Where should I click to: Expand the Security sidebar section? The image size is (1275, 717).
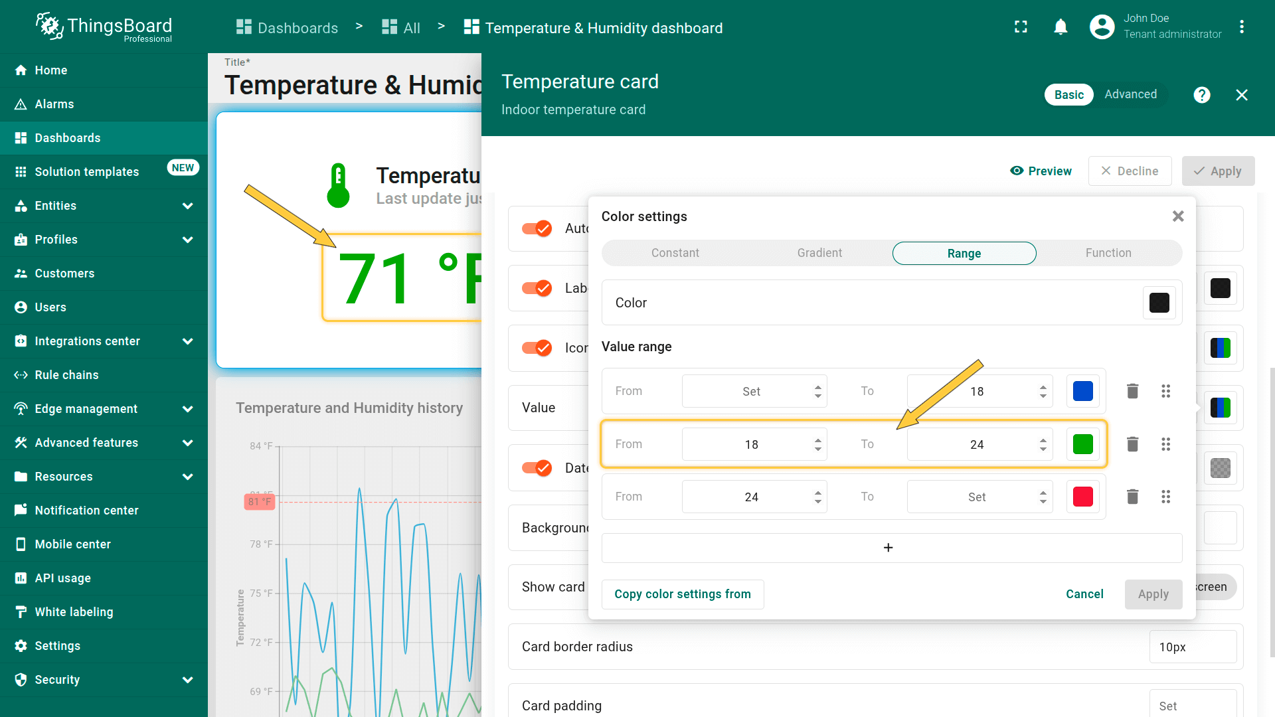click(x=187, y=680)
